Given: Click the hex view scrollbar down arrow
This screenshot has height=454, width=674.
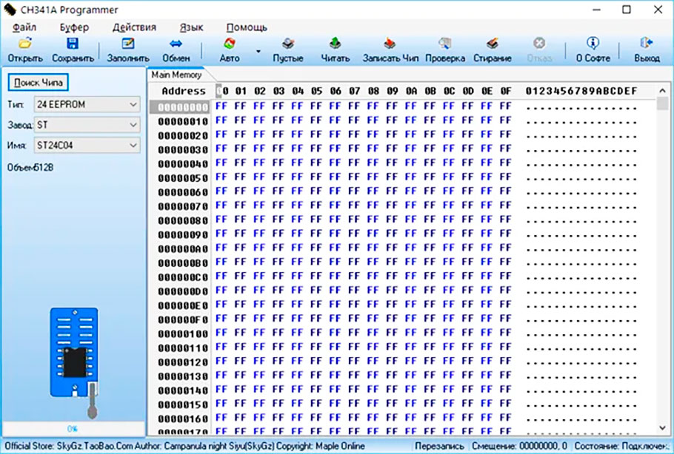Looking at the screenshot, I should [662, 428].
